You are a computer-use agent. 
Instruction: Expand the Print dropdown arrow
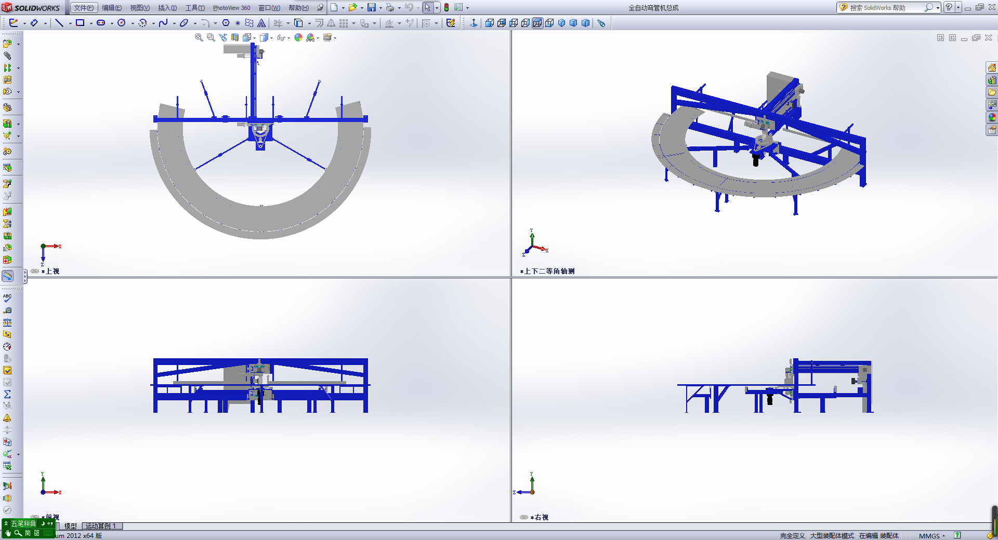point(399,8)
